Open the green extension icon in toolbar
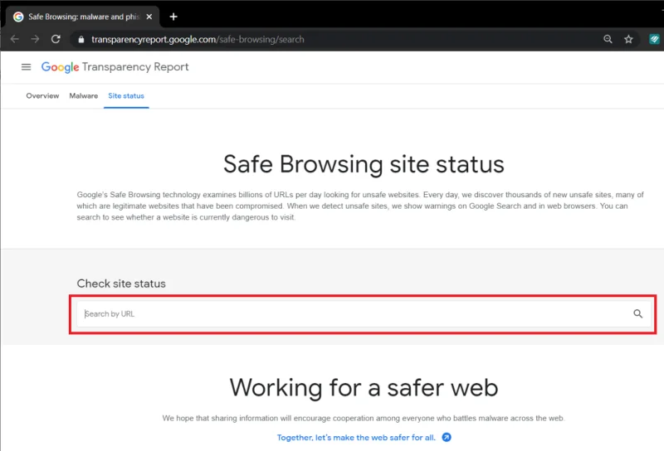The width and height of the screenshot is (664, 451). pos(654,39)
